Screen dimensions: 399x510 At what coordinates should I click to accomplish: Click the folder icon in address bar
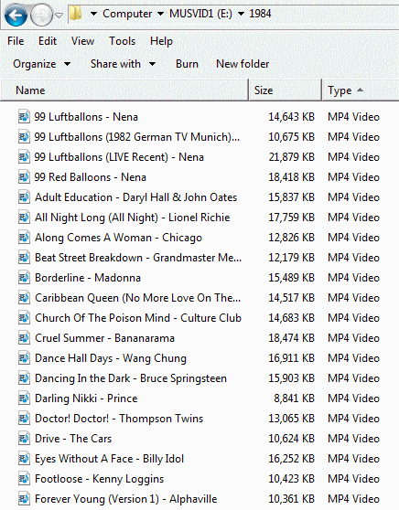[76, 14]
